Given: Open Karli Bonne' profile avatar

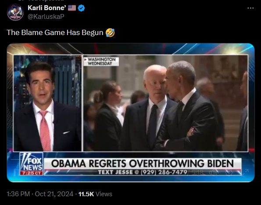Looking at the screenshot, I should 15,12.
